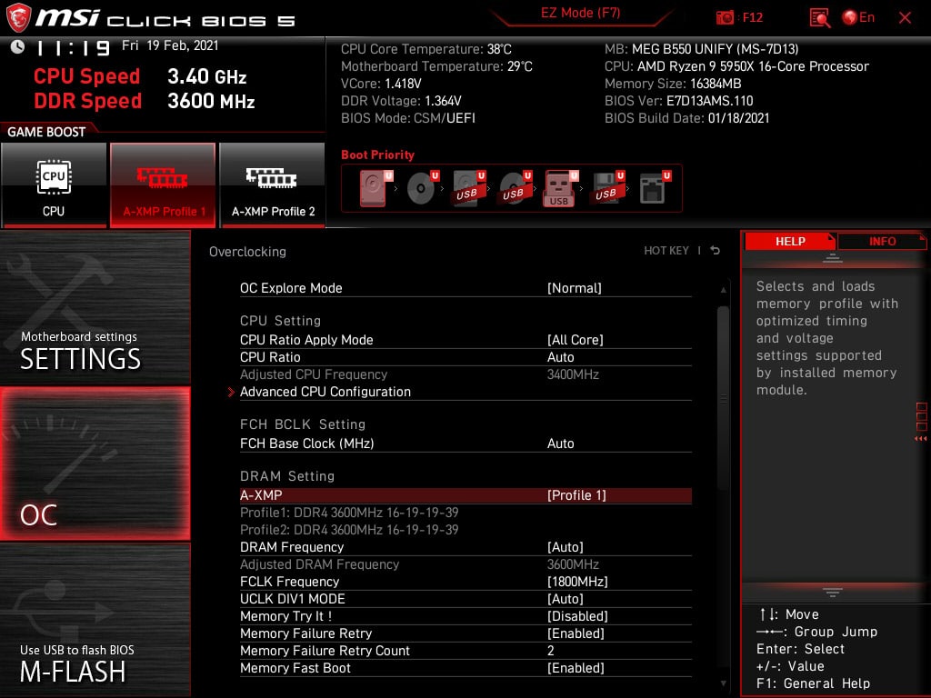Select the hard disk boot device icon

point(376,188)
